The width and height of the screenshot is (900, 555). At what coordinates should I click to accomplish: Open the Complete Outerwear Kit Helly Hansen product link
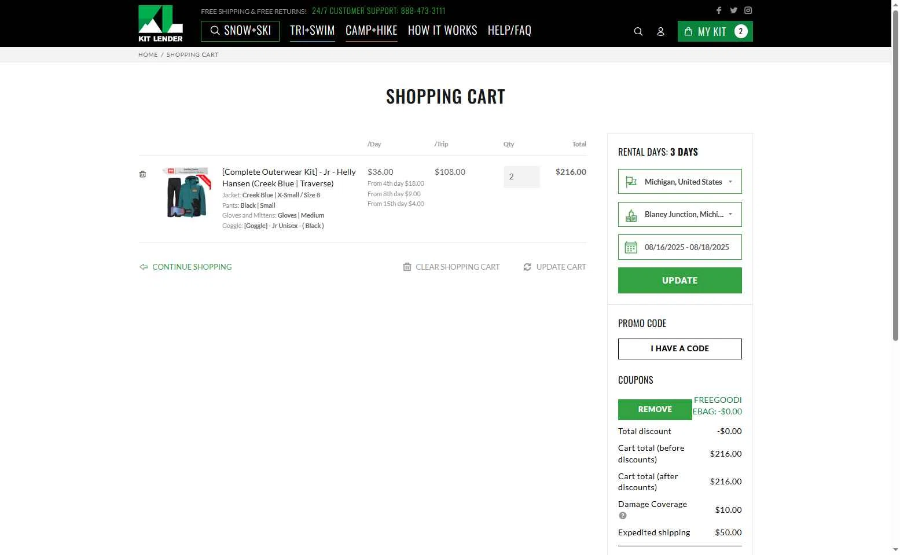(x=289, y=178)
